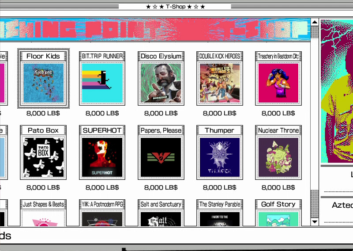Click the Golf Story title label

278,204
